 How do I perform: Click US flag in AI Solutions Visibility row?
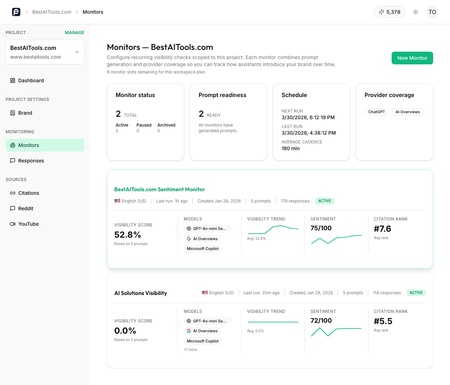click(205, 293)
